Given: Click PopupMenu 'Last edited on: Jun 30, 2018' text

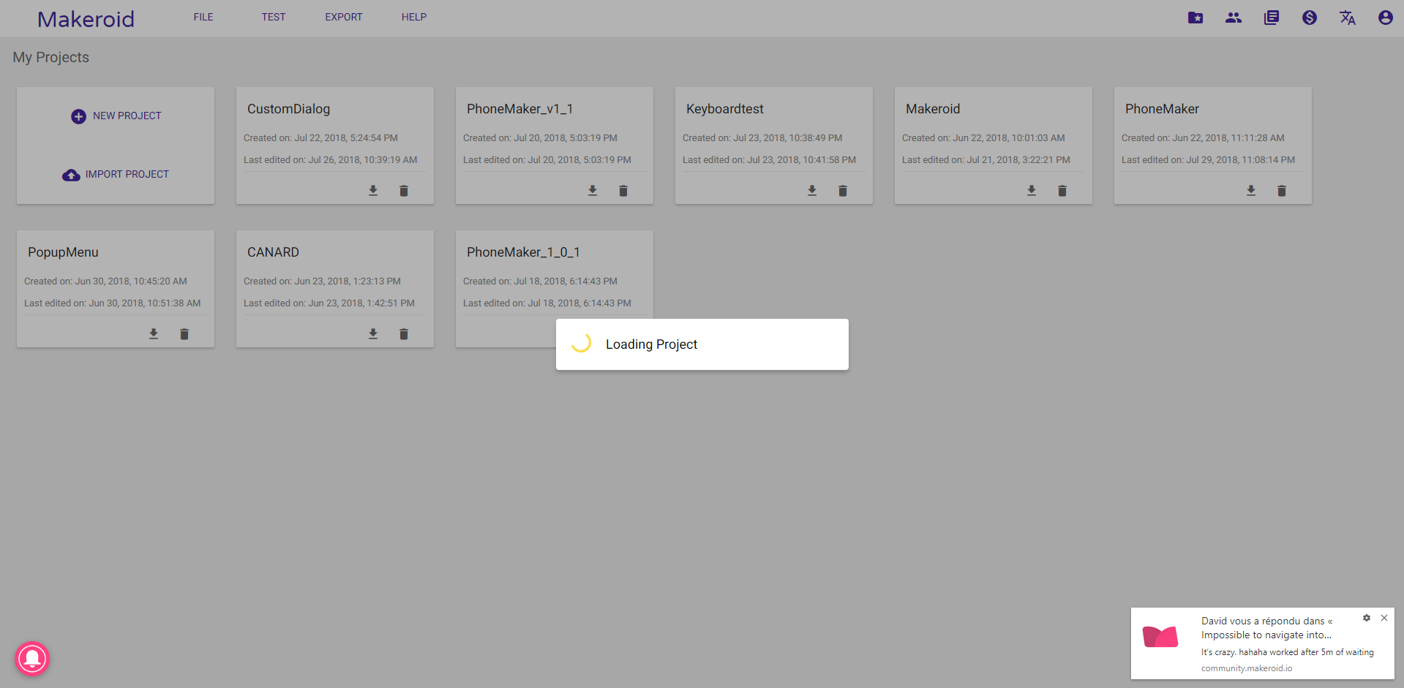Looking at the screenshot, I should coord(112,303).
